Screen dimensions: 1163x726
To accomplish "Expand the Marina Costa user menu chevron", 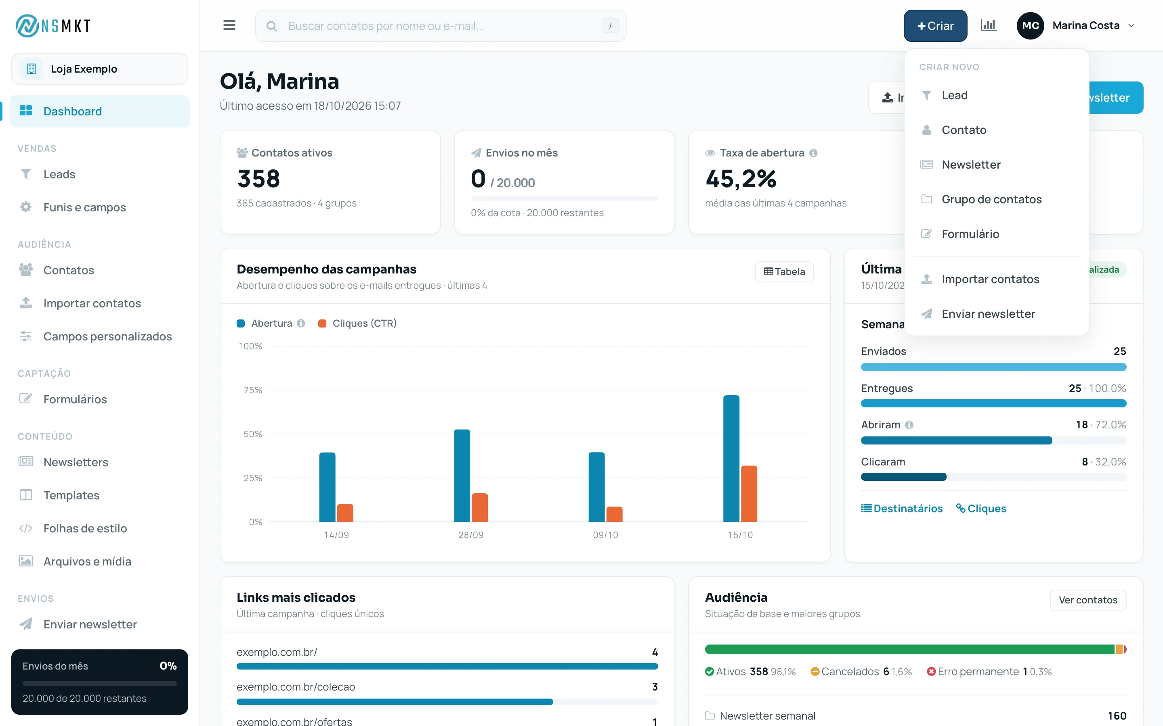I will (1132, 25).
